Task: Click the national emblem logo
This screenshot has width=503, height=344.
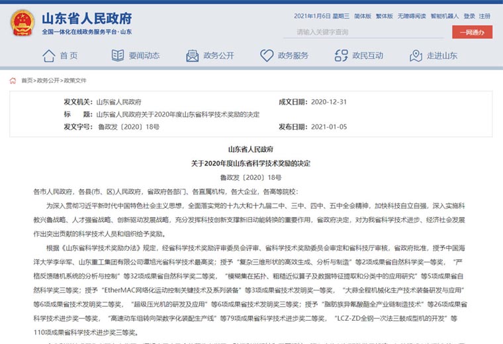Action: click(23, 22)
